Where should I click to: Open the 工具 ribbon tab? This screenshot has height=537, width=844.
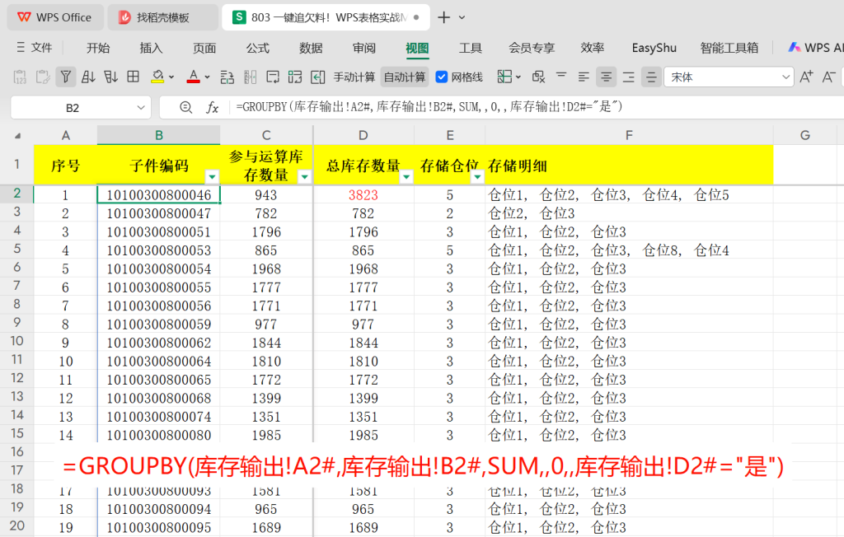471,48
